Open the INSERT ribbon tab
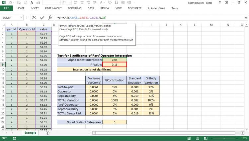This screenshot has width=249, height=141. click(35, 8)
